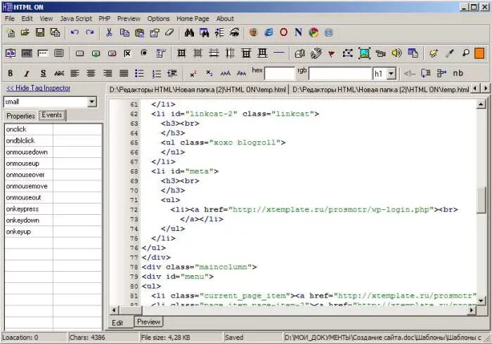
Task: Expand the tag inspector 'small' dropdown
Action: coord(92,102)
